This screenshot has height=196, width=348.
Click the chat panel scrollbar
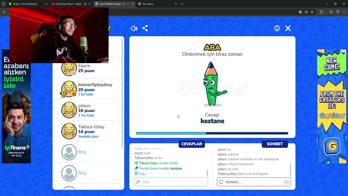(290, 170)
